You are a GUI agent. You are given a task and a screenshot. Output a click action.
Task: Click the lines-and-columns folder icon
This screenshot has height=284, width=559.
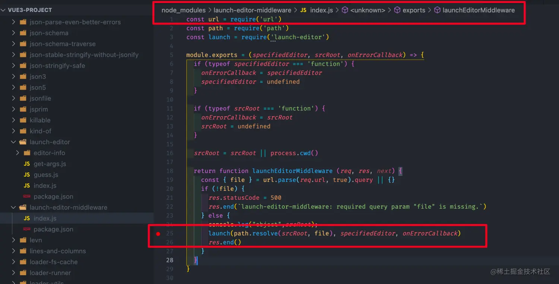click(23, 251)
